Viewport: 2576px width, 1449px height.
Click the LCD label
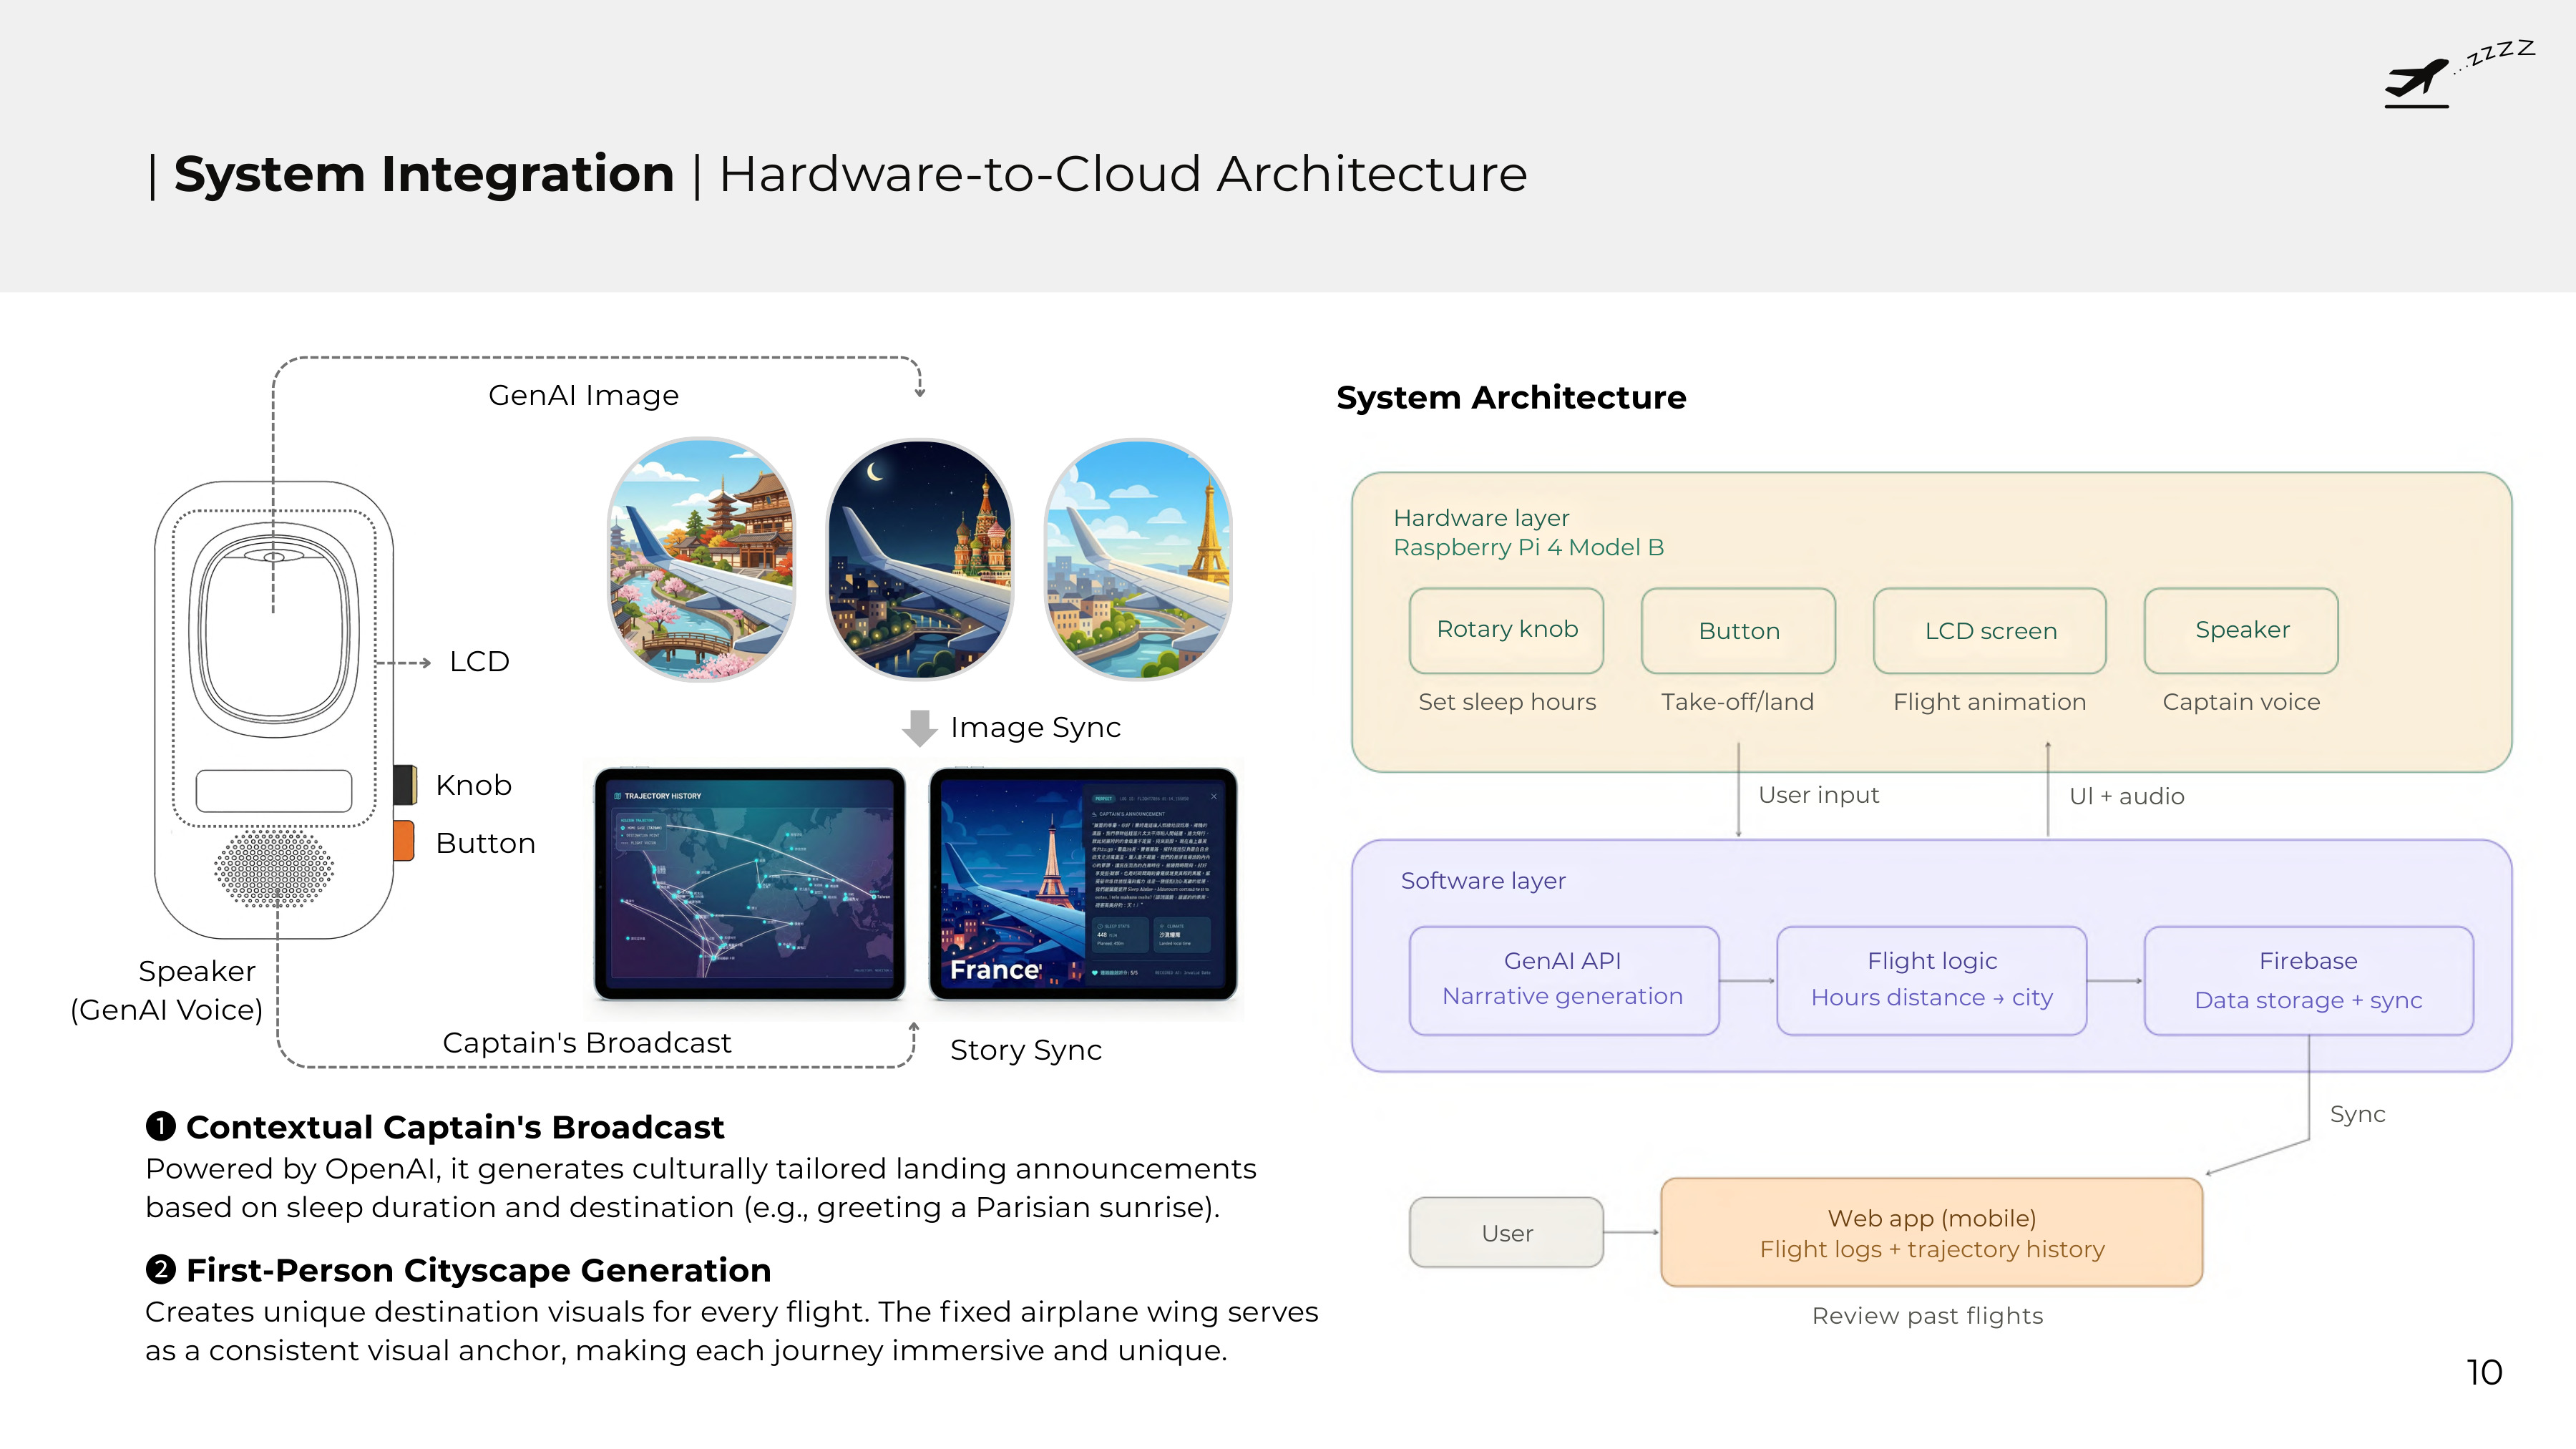pyautogui.click(x=480, y=661)
